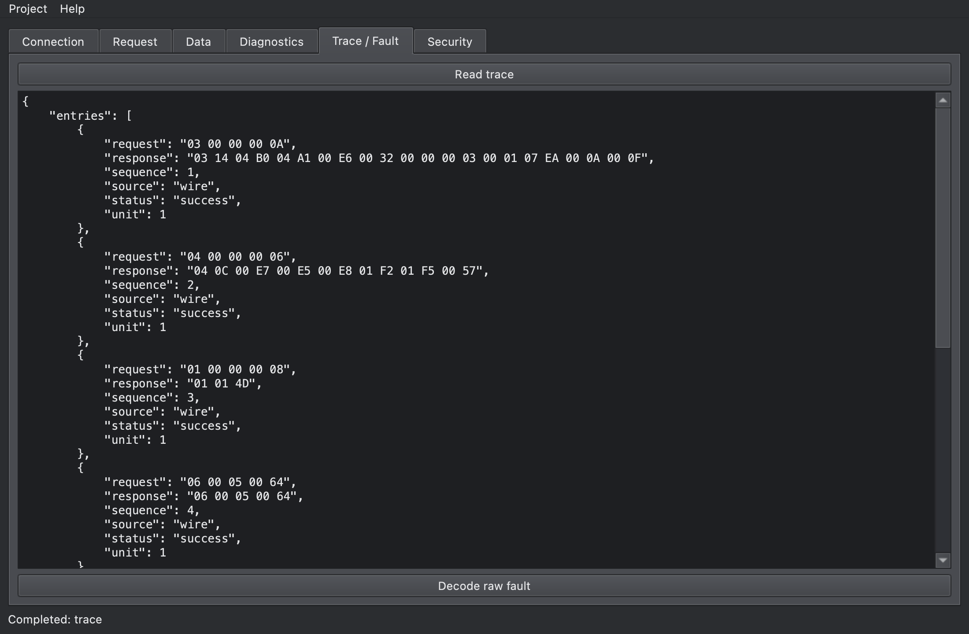
Task: Open the Project menu
Action: pos(28,9)
